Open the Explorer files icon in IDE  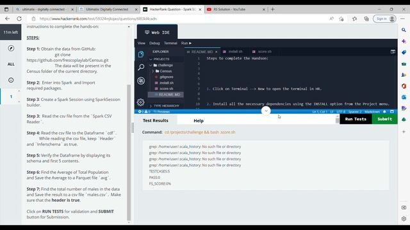141,54
